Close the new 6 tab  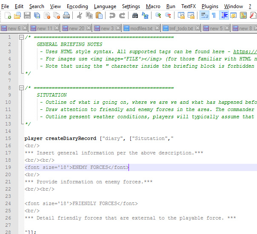click(25, 28)
